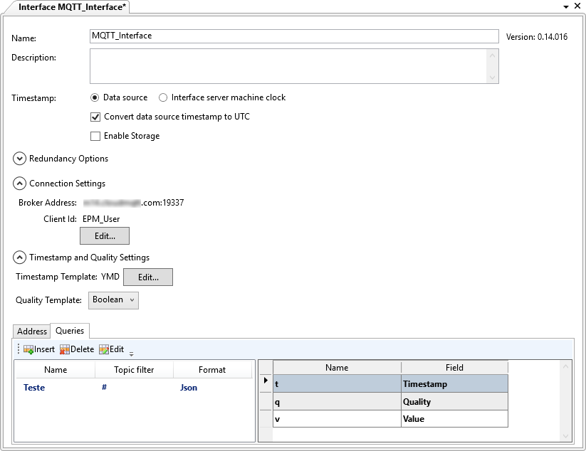The image size is (586, 451).
Task: Click Edit button for Connection Settings
Action: pos(104,235)
